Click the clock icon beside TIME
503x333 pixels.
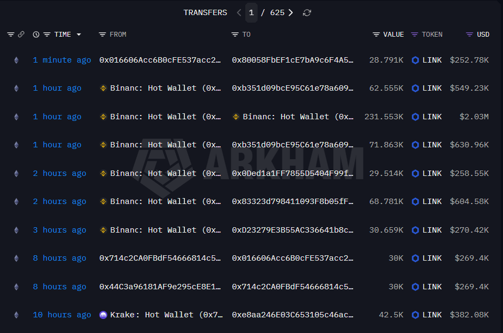[36, 35]
